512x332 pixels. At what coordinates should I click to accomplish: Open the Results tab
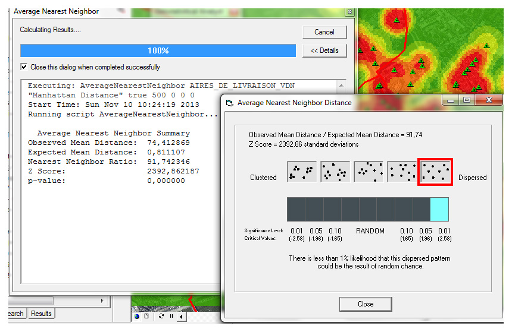[41, 313]
